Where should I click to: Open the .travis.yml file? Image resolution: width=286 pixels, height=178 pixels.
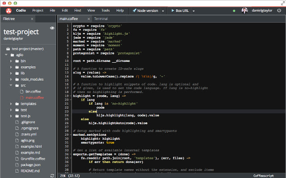[29, 134]
